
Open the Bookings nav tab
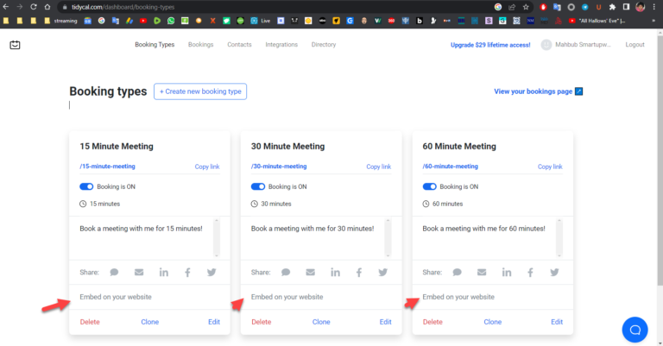(x=201, y=44)
